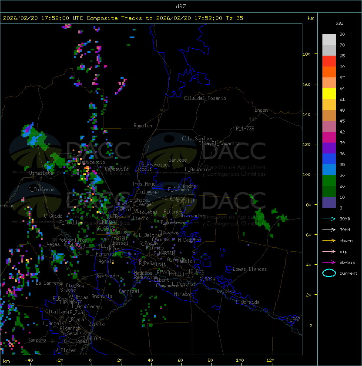The height and width of the screenshot is (366, 362).
Task: Click the '120' km tick on horizontal axis
Action: point(270,360)
